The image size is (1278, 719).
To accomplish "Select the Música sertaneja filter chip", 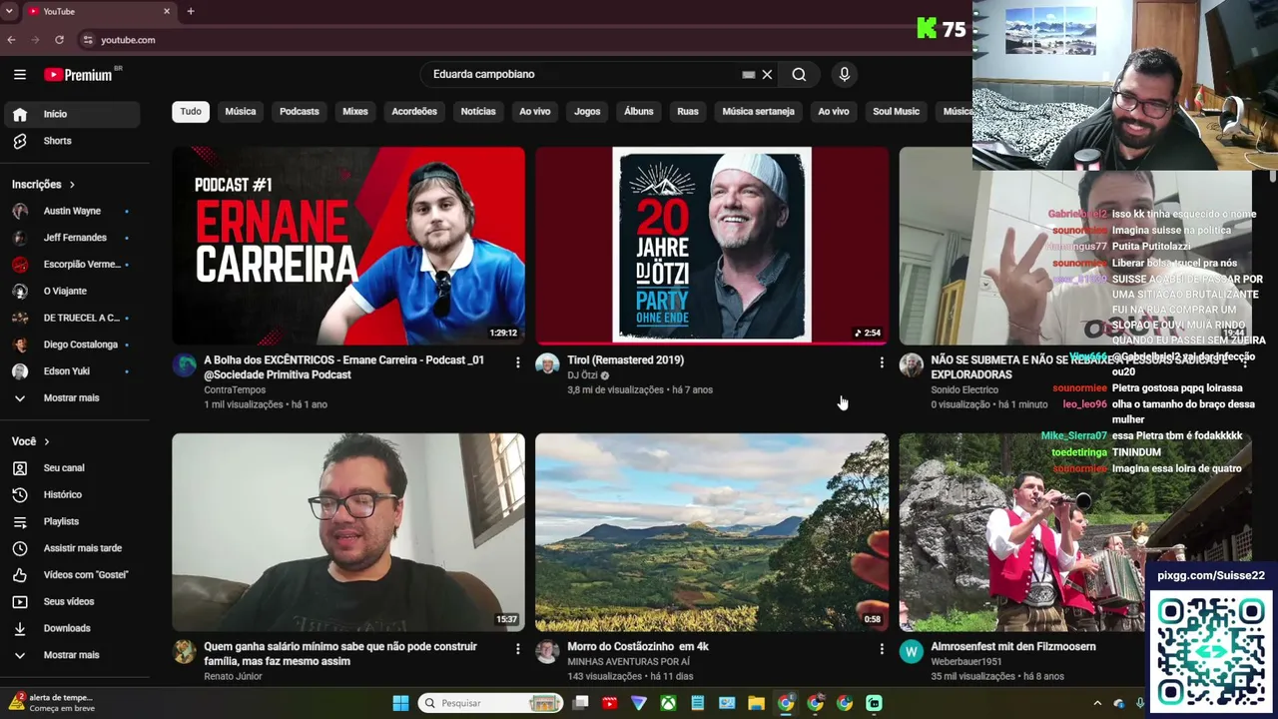I will (x=759, y=112).
